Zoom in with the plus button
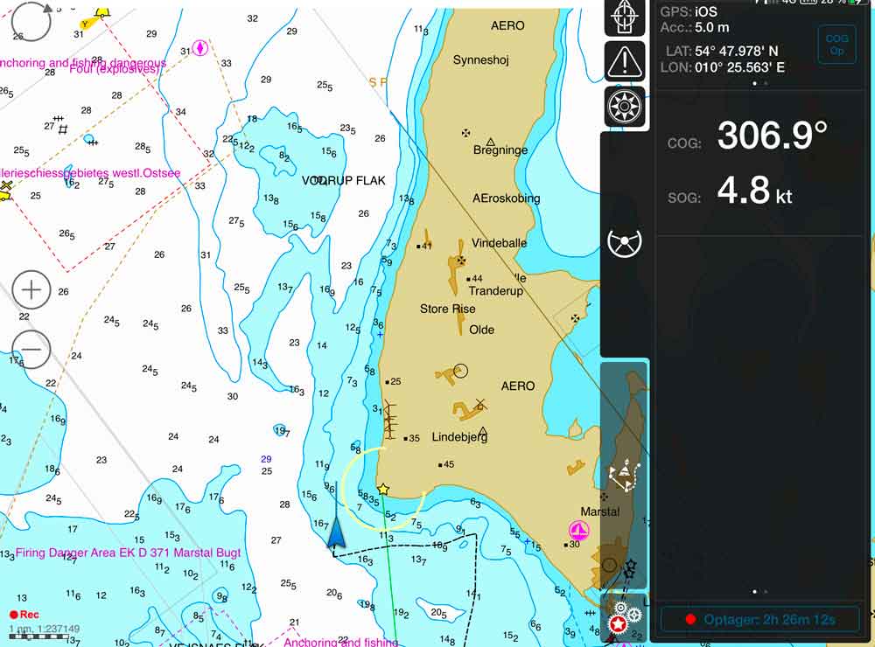 pyautogui.click(x=32, y=289)
